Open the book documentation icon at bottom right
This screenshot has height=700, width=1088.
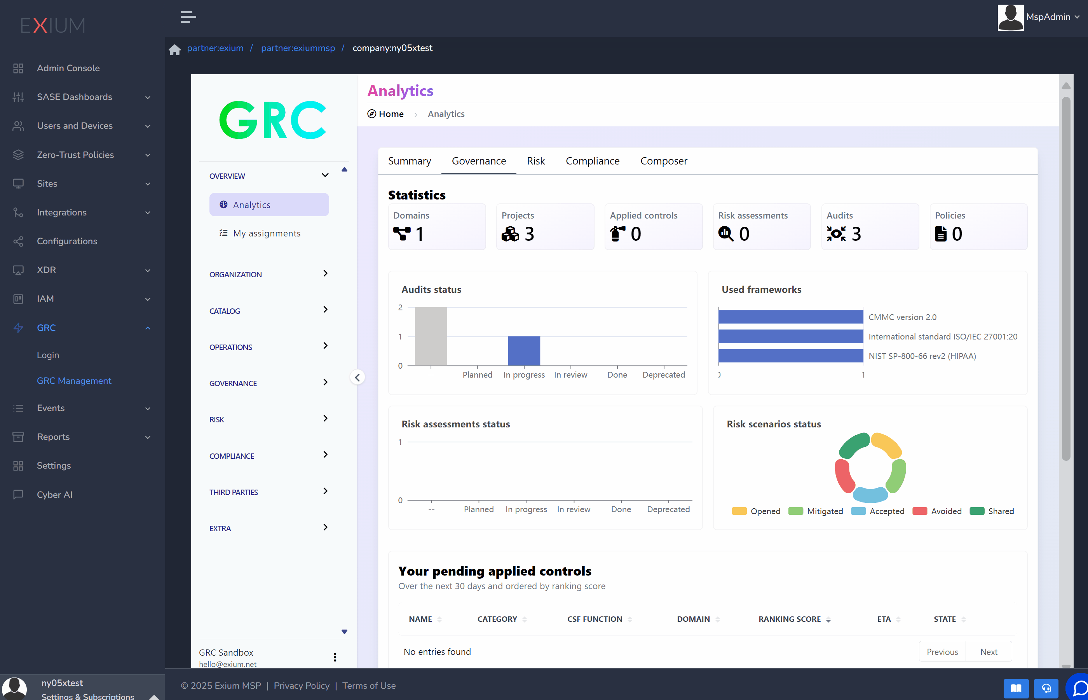[x=1016, y=688]
